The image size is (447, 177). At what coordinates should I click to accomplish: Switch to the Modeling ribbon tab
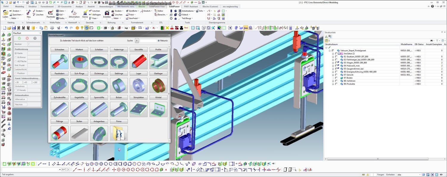tap(19, 6)
